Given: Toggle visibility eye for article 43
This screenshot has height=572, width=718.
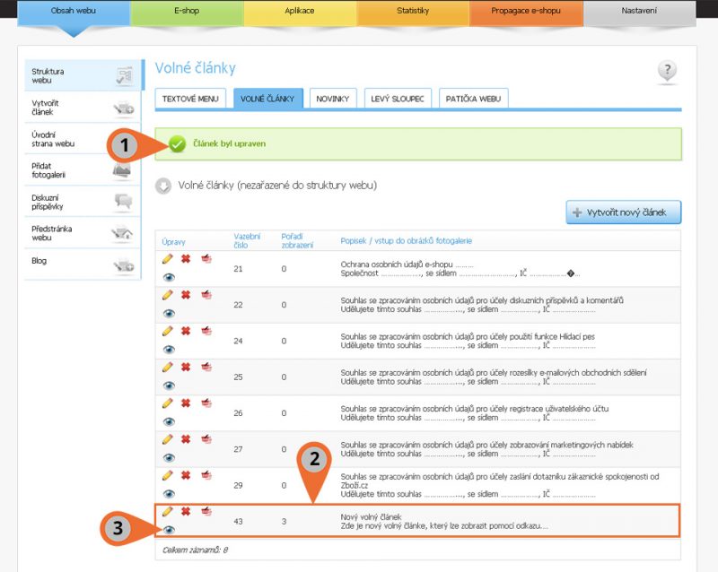Looking at the screenshot, I should click(169, 529).
